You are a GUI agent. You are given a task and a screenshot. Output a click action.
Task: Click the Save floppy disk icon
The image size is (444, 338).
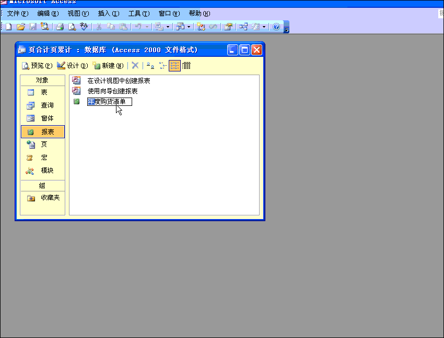pos(33,27)
